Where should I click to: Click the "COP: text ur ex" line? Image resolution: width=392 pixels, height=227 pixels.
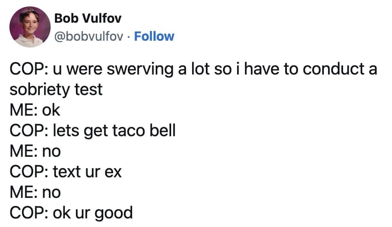tap(65, 171)
